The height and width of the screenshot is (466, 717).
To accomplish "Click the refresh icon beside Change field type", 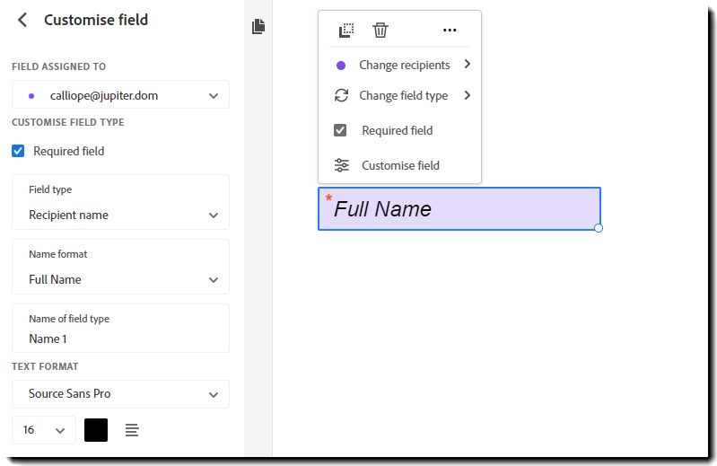I will click(341, 95).
